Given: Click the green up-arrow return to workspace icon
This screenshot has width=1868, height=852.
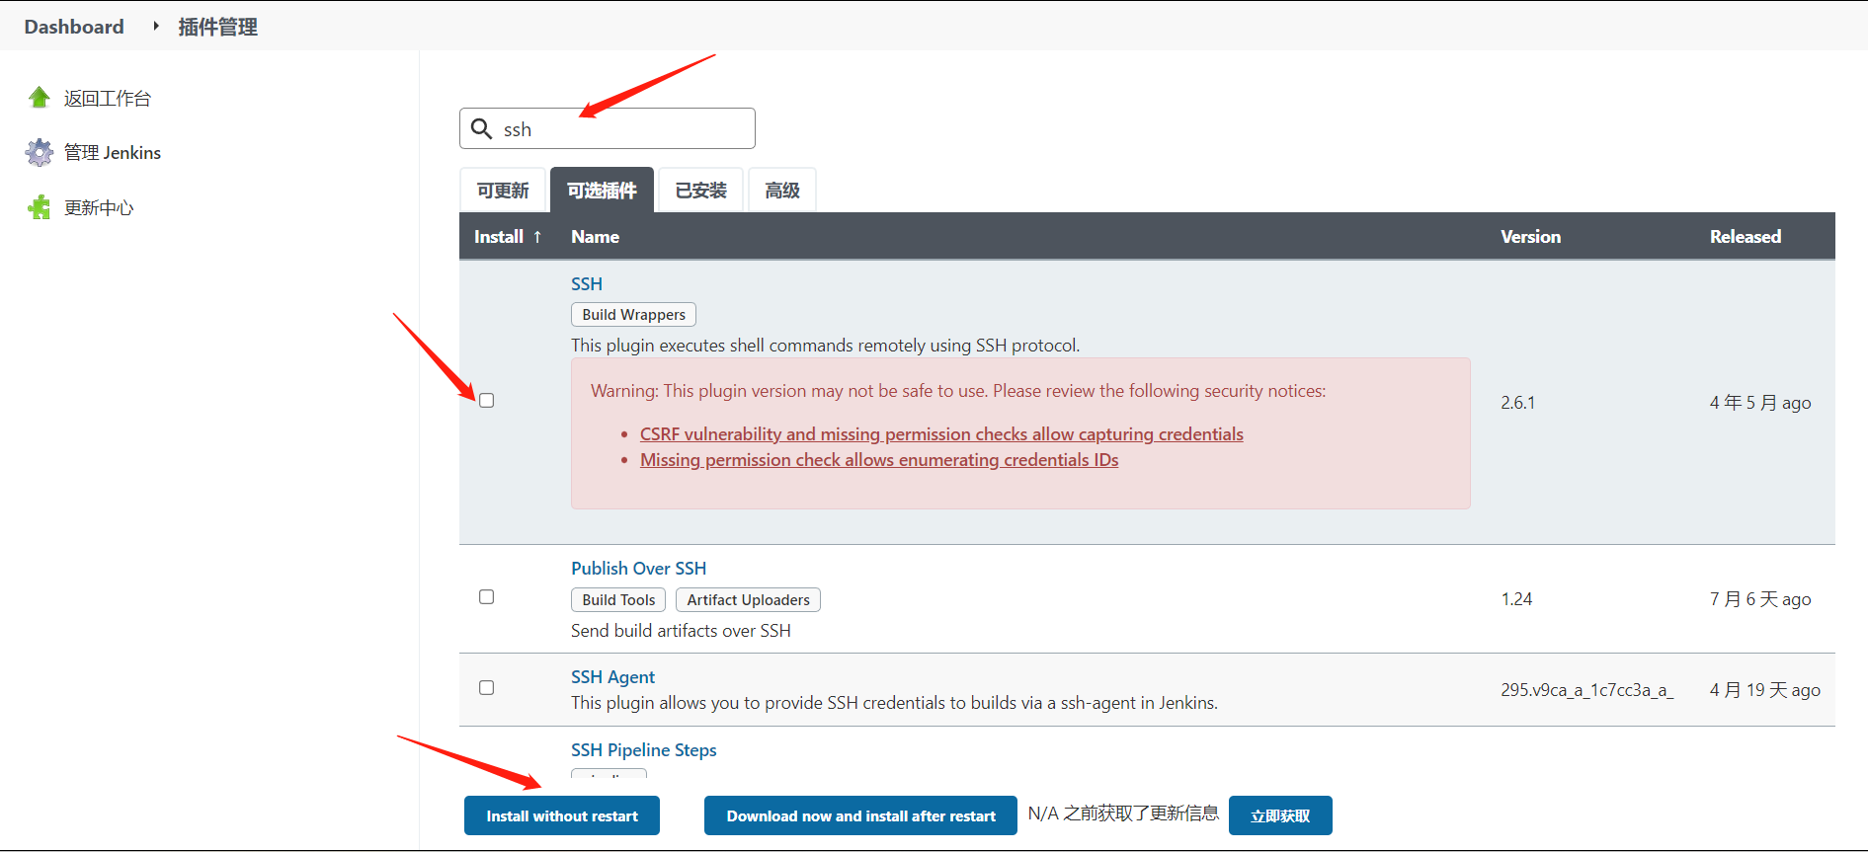Looking at the screenshot, I should 40,98.
